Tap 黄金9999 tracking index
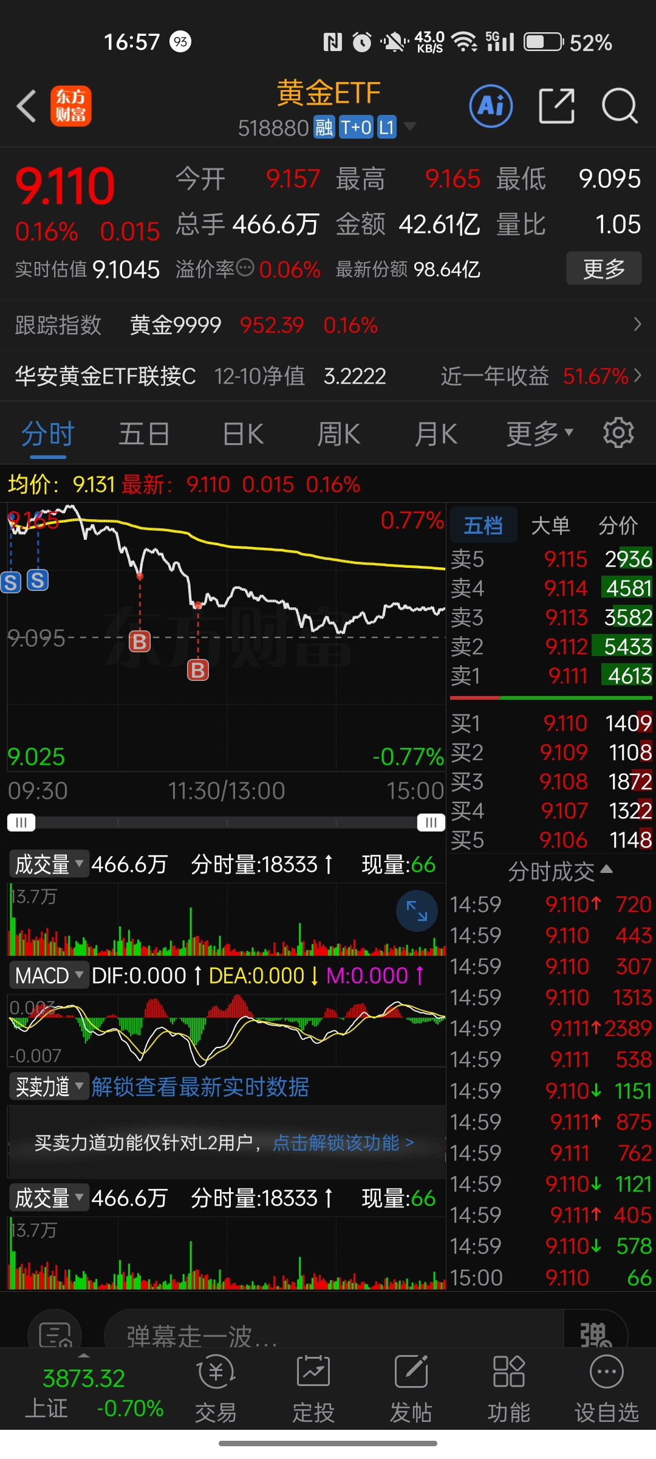The height and width of the screenshot is (1459, 656). [x=176, y=325]
